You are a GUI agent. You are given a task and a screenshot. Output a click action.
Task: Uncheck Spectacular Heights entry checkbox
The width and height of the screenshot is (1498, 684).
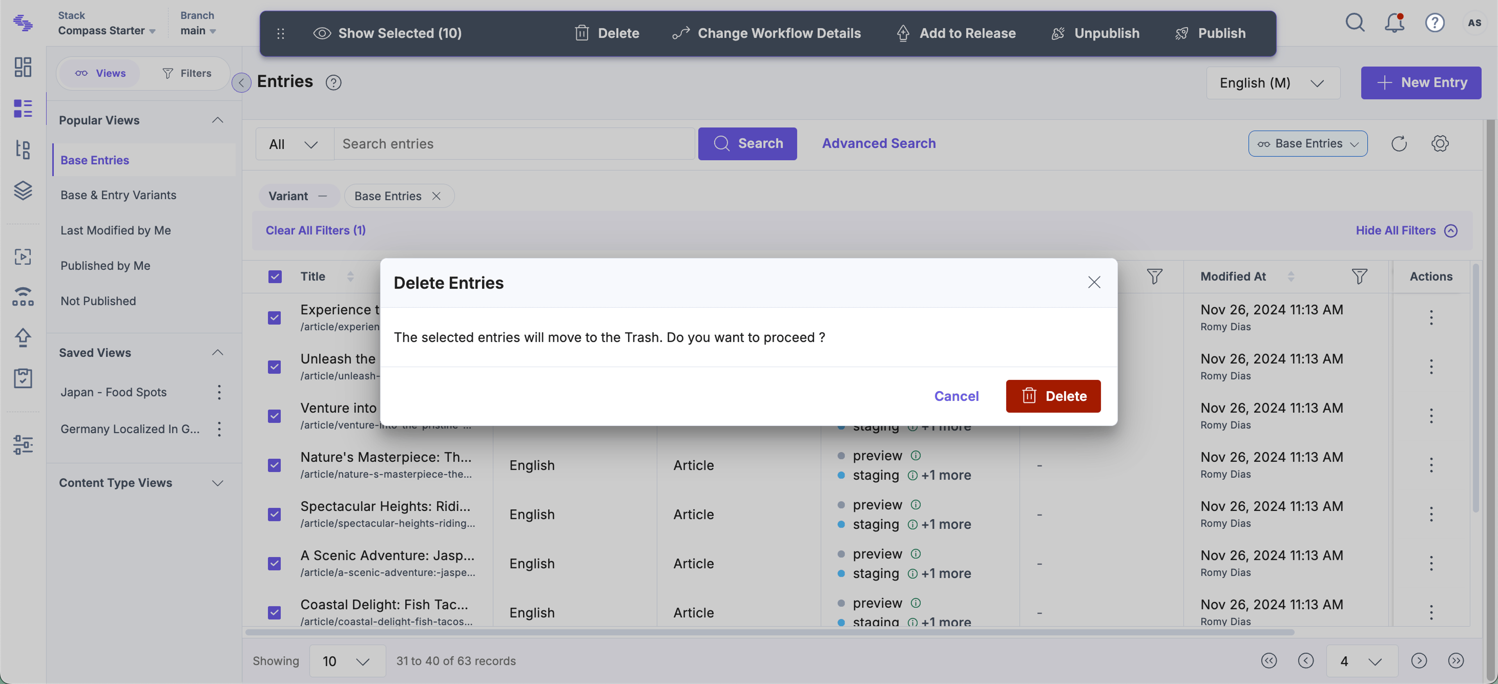(275, 514)
